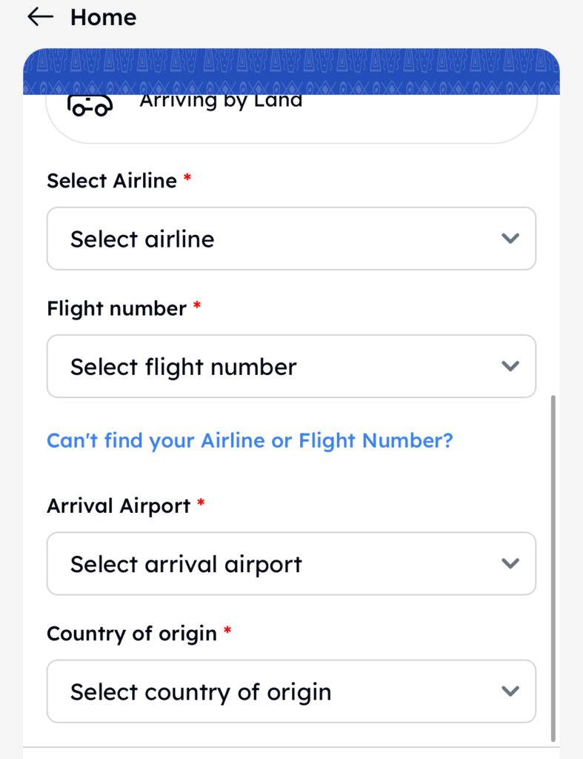Tap the back arrow icon

pos(40,17)
